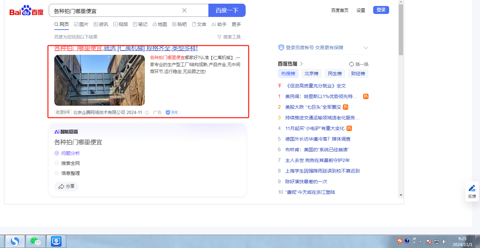Open hot search 康妮今天或在浙江登陆
480x248 pixels.
click(x=310, y=192)
